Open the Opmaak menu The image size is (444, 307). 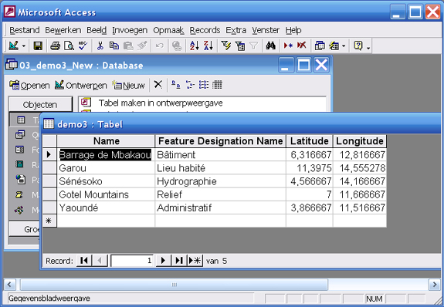point(168,30)
